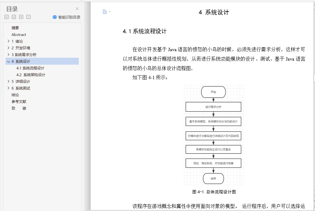Expand the 2 开发环境 chapter
The image size is (315, 211).
[x=8, y=48]
